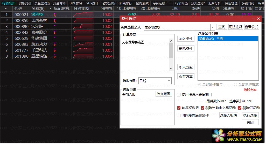Sort by 20日涨幅% column header
The image size is (266, 144).
point(150,9)
